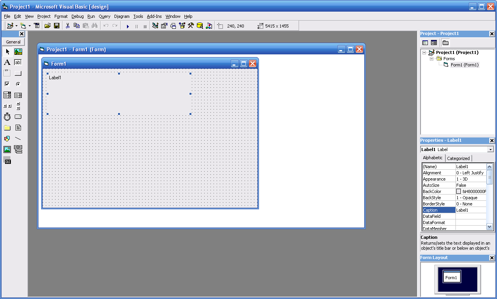The image size is (497, 299).
Task: Select the ListBox control tool
Action: coord(18,95)
